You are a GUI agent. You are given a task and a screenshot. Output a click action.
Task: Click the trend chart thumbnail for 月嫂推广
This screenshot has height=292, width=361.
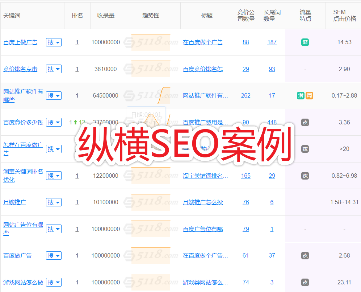(x=151, y=202)
